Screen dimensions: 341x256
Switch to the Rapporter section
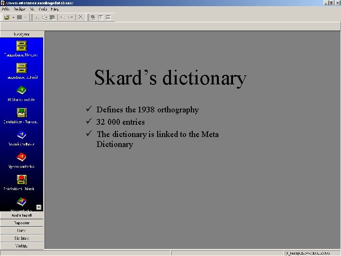[x=22, y=223]
